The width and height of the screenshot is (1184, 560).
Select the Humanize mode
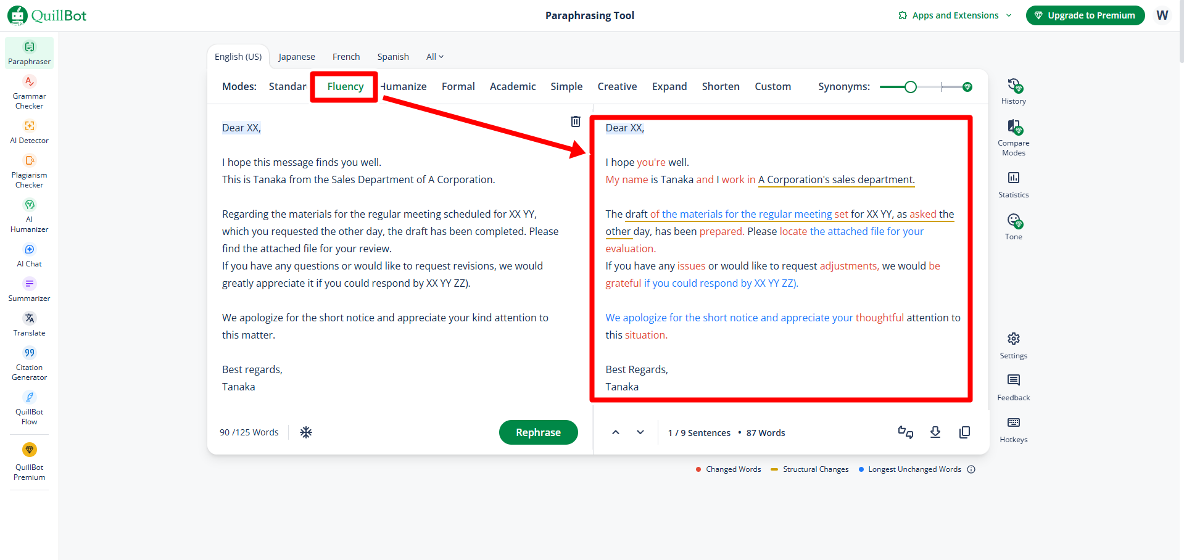404,86
